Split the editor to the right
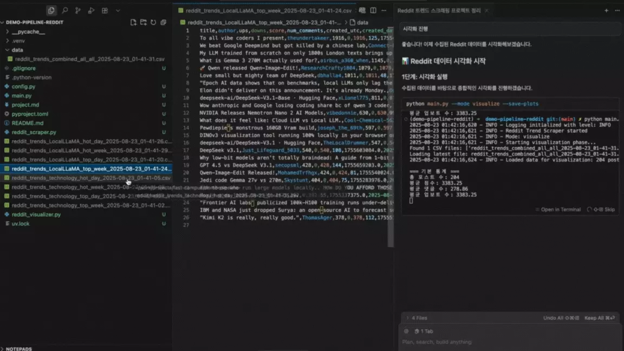This screenshot has height=351, width=624. click(x=373, y=10)
